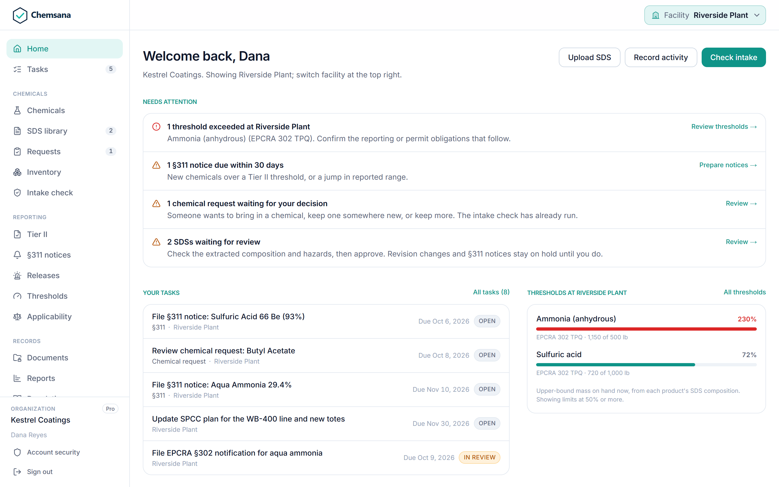The image size is (779, 487).
Task: Click the chevron in the facility selector
Action: point(757,15)
